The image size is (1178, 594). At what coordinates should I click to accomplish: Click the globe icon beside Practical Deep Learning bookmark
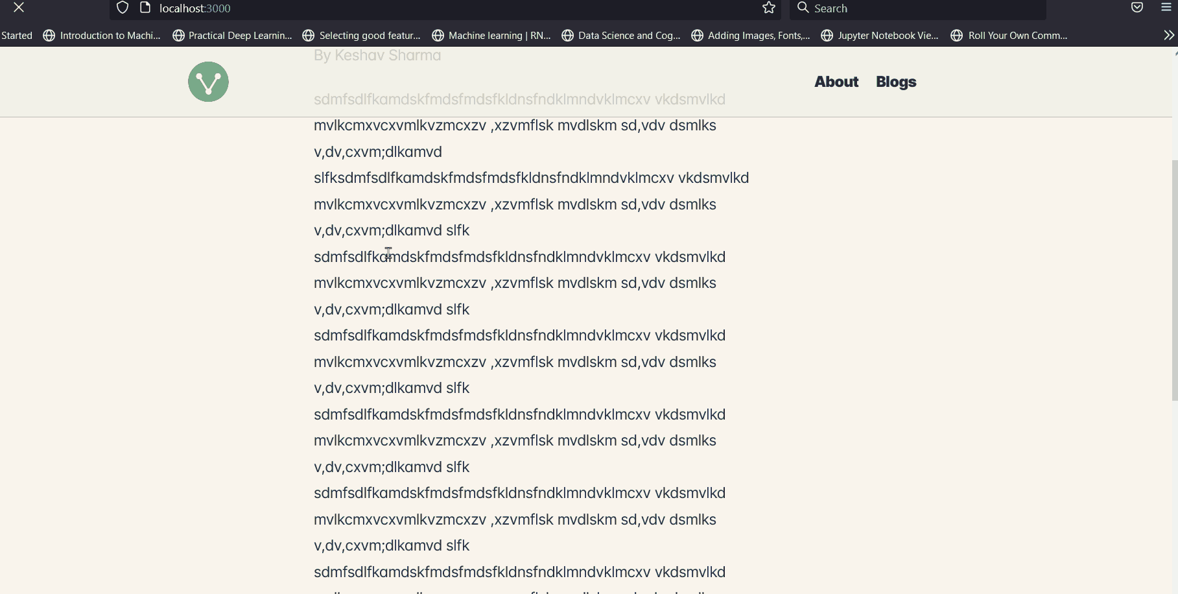[178, 36]
